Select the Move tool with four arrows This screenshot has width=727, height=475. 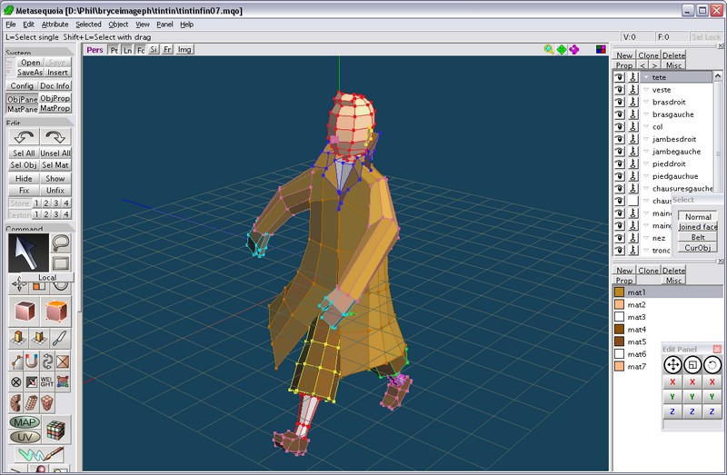click(18, 284)
